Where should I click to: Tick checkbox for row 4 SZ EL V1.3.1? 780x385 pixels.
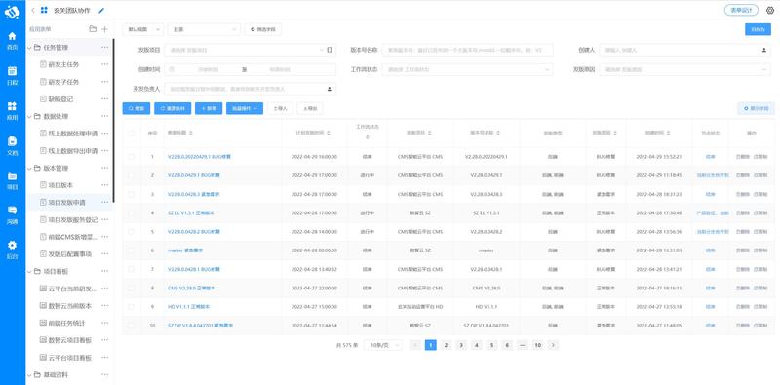pyautogui.click(x=132, y=212)
